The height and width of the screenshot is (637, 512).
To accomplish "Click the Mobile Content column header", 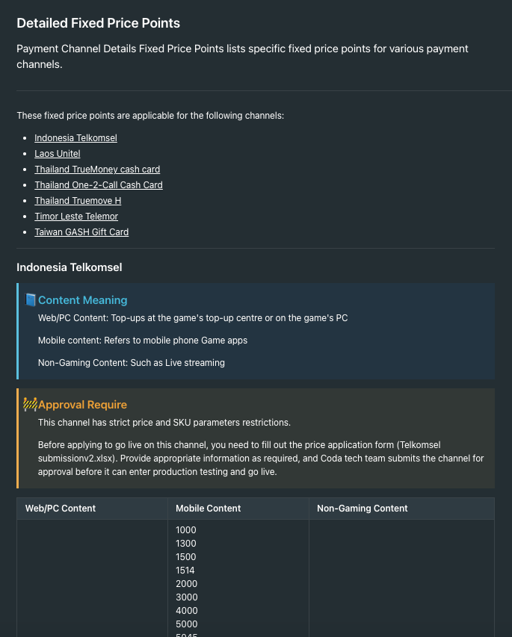I will (x=209, y=509).
